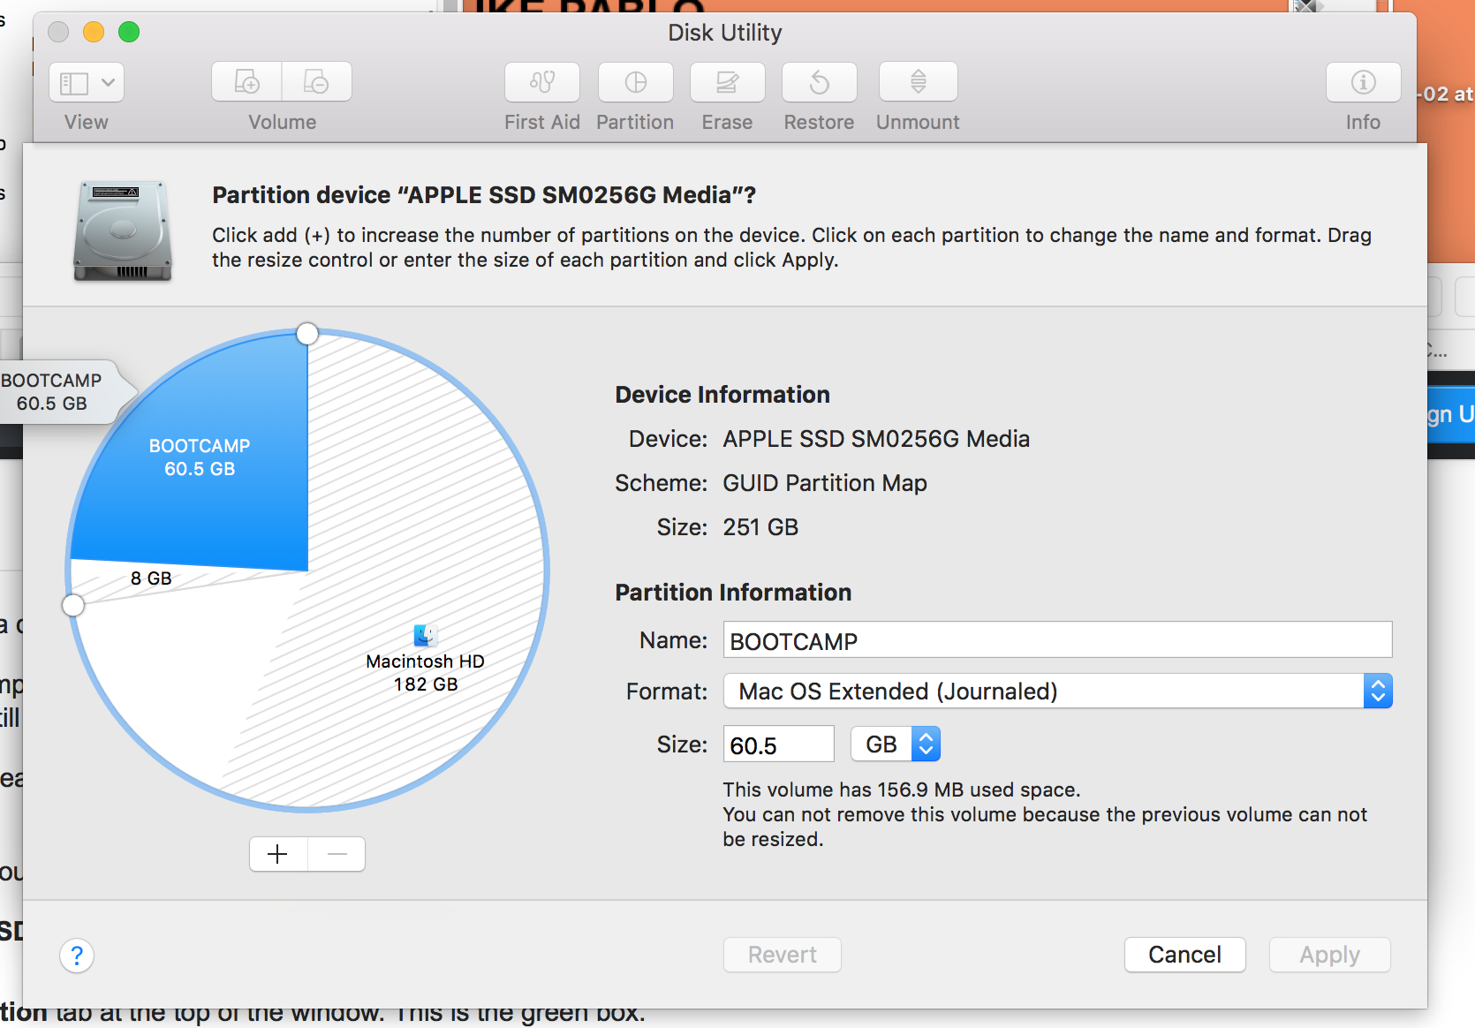Screen dimensions: 1475x1028
Task: Click the Partition toolbar icon
Action: (x=635, y=82)
